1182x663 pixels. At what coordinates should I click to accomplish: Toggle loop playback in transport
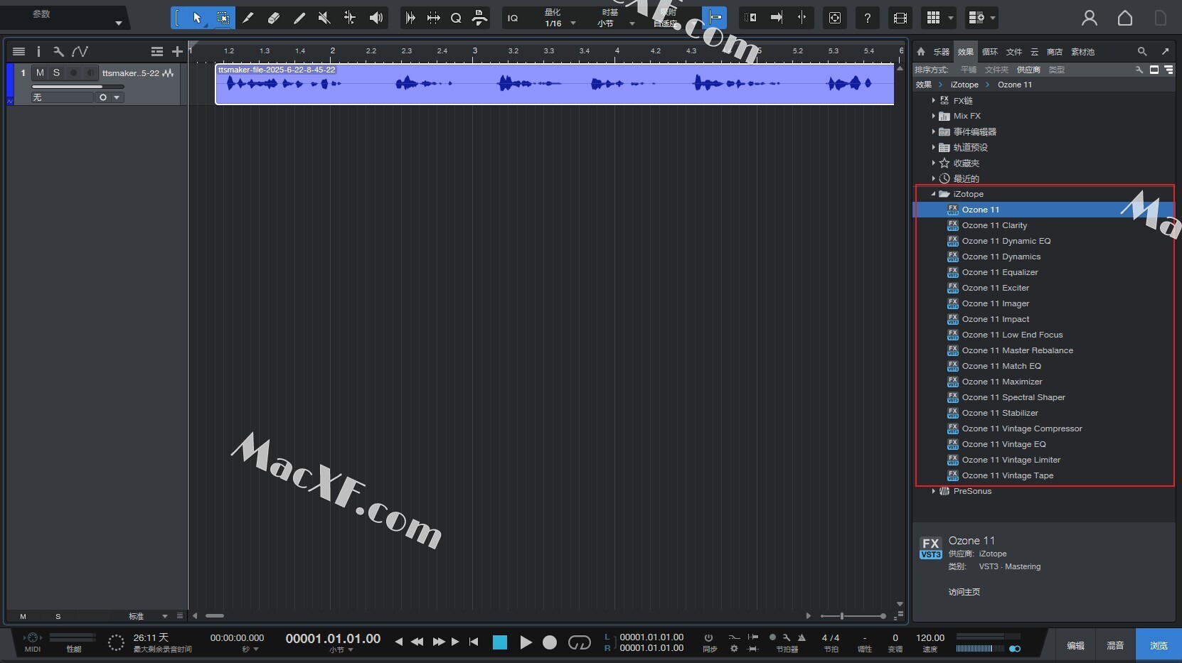[579, 642]
